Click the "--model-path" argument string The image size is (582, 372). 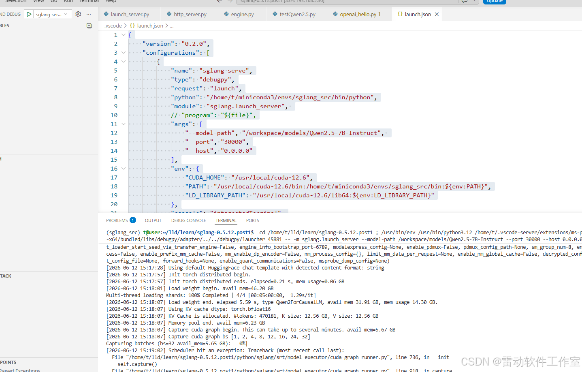[x=210, y=133]
